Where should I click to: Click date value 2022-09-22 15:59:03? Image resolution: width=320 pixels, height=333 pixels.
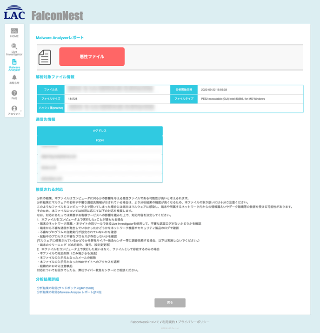click(214, 90)
